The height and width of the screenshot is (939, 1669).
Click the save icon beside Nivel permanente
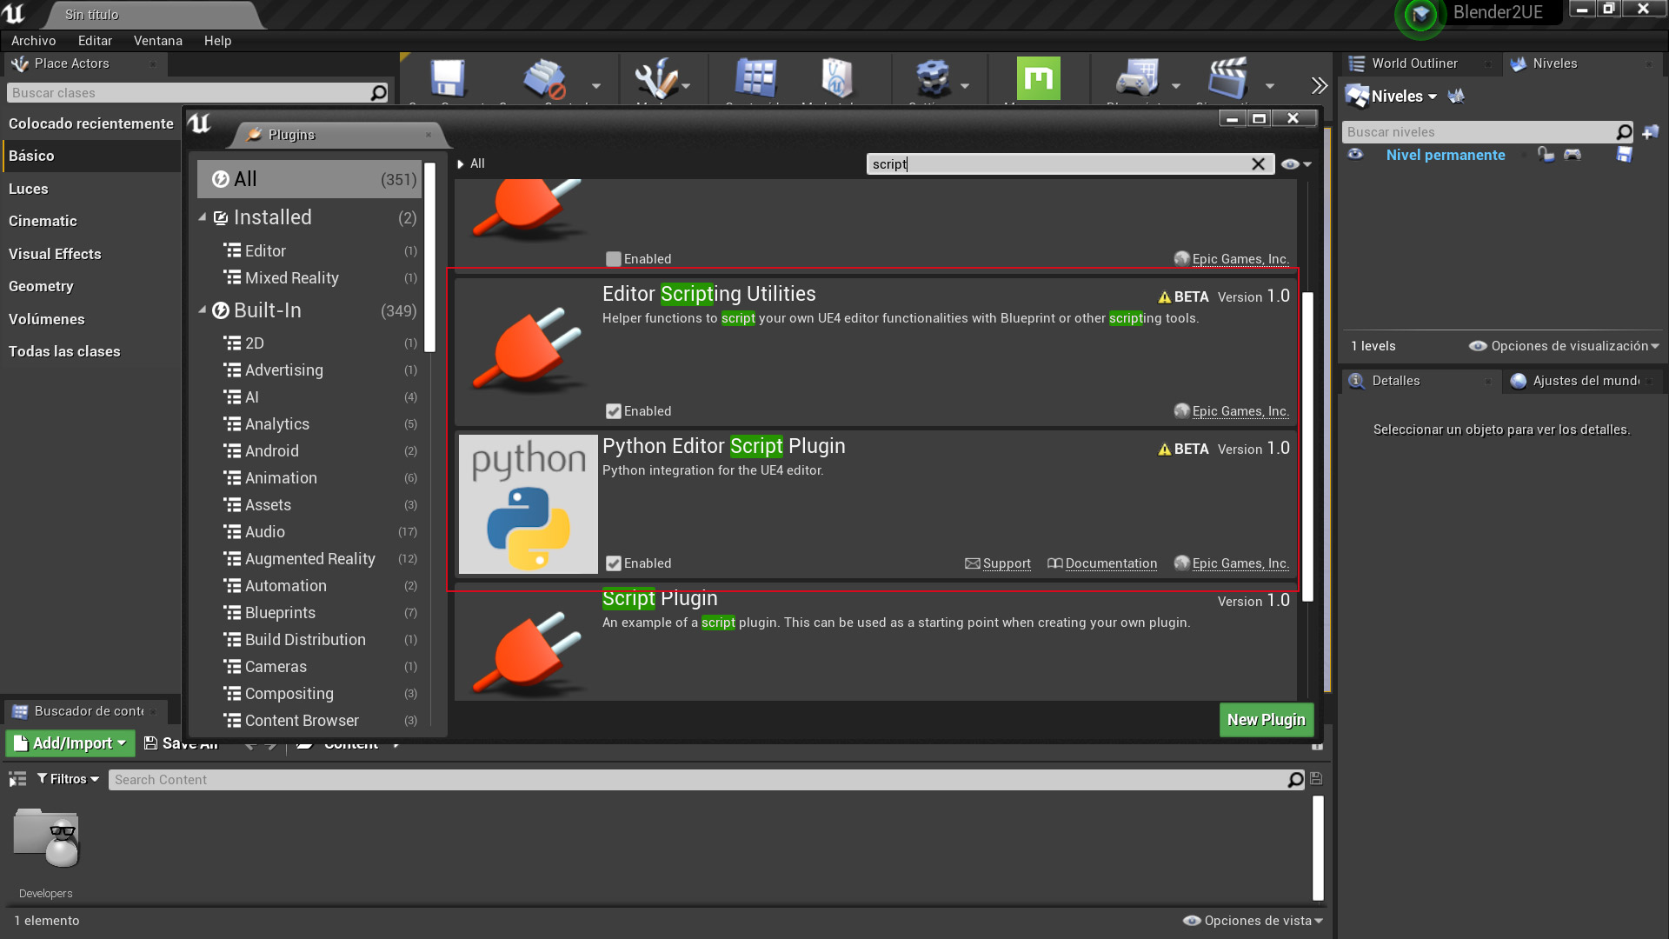click(x=1625, y=155)
